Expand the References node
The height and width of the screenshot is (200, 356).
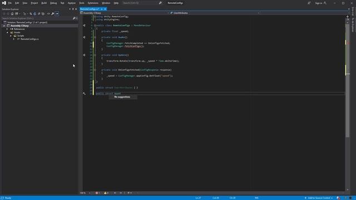[7, 29]
